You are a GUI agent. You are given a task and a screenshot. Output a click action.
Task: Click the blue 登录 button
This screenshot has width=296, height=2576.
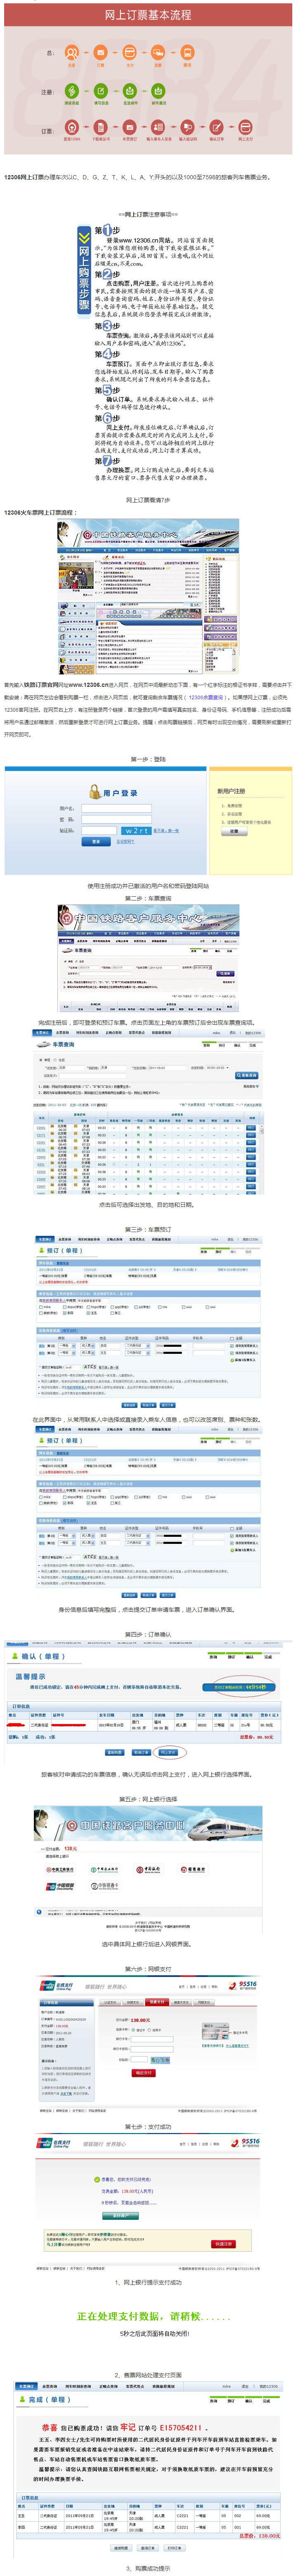[96, 842]
